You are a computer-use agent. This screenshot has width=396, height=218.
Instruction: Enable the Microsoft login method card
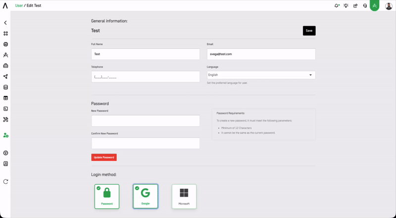pos(184,197)
